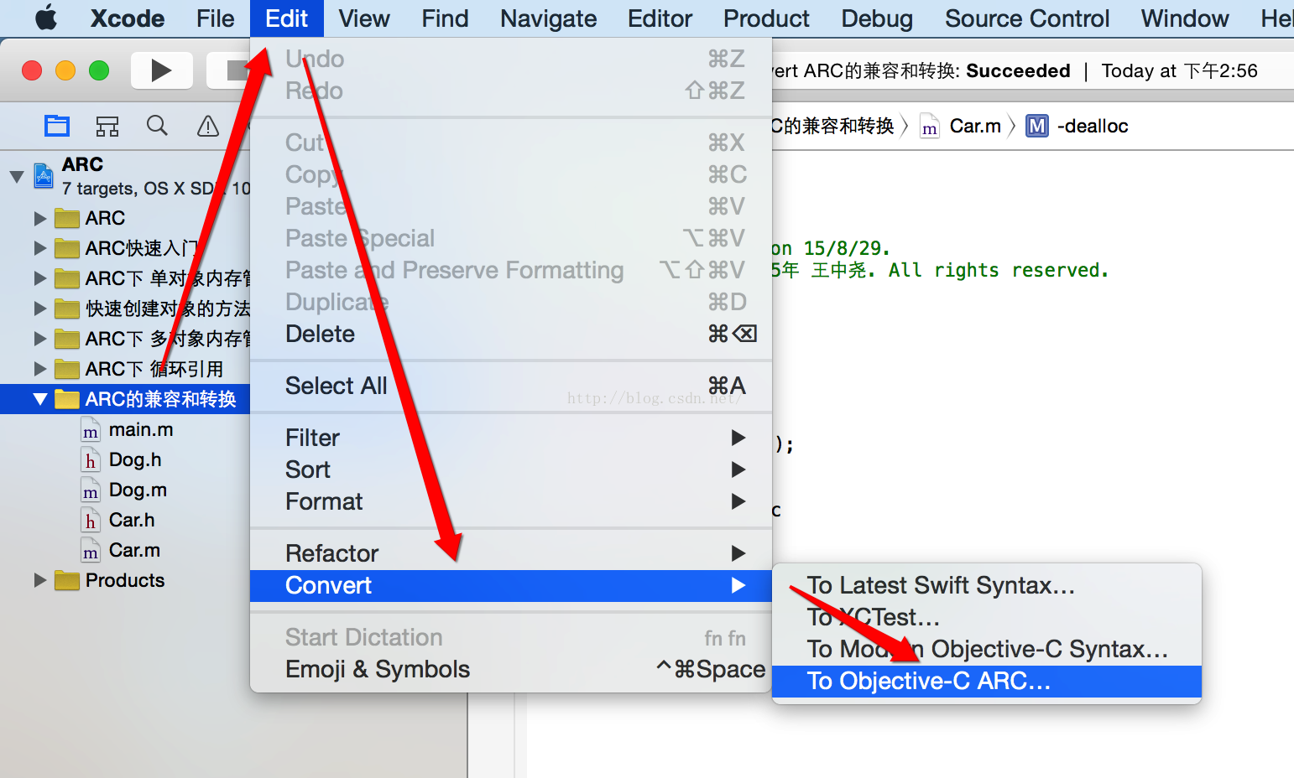This screenshot has height=778, width=1294.
Task: Select the Dog.h file
Action: (134, 459)
